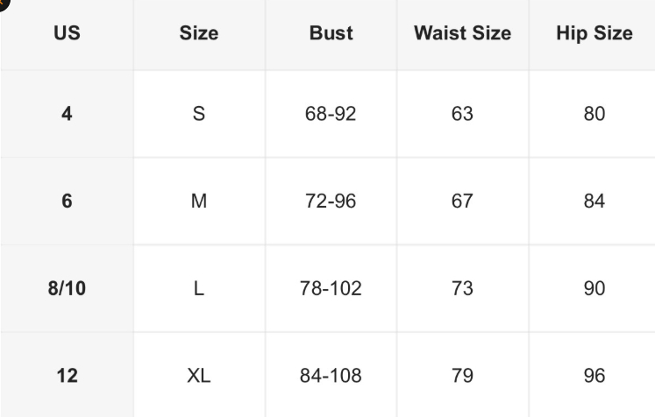Click the S size cell

199,114
